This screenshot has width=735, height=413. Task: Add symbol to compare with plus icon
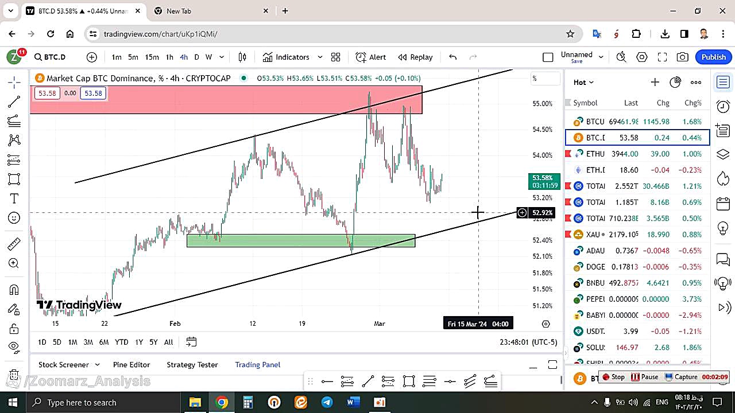(92, 57)
